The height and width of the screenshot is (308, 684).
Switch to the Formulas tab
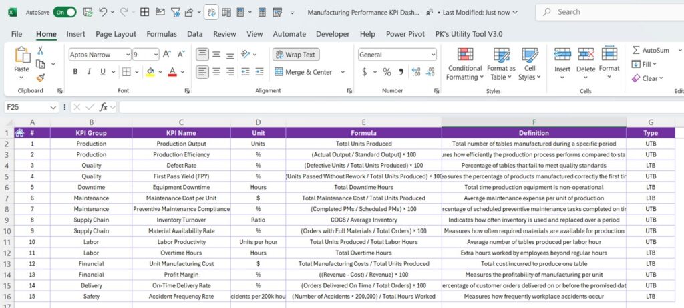[162, 34]
